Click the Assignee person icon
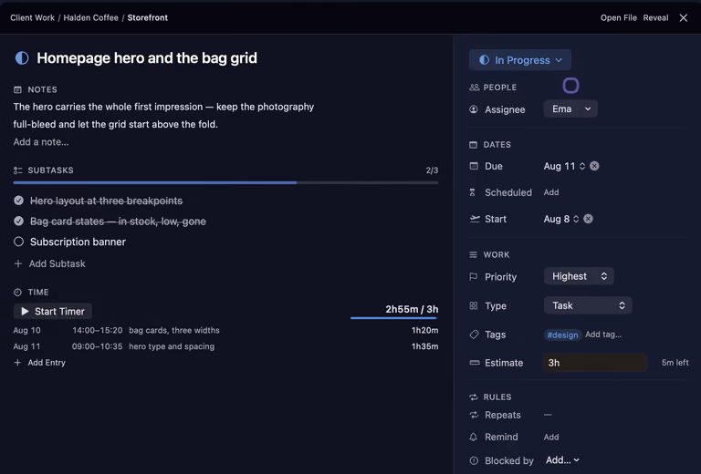This screenshot has height=474, width=701. [474, 109]
